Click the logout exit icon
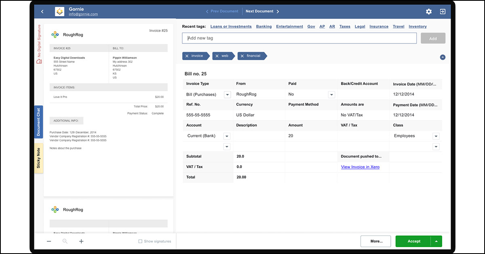 coord(443,12)
